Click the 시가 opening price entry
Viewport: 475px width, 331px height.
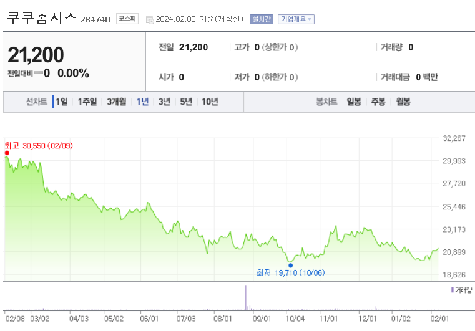171,77
